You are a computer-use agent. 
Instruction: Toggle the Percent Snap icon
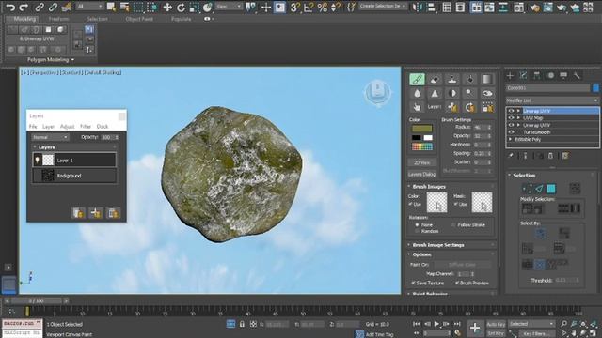click(x=322, y=7)
